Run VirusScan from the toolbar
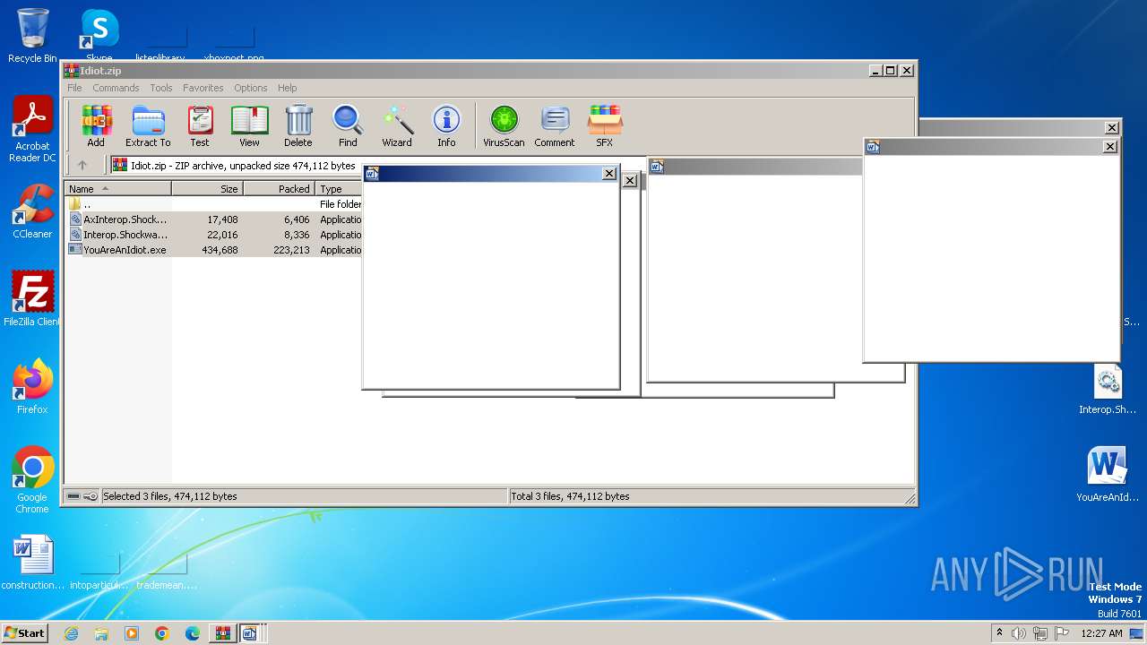 [504, 126]
